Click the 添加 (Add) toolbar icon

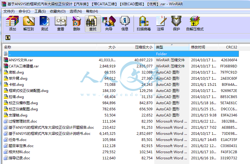coord(12,21)
